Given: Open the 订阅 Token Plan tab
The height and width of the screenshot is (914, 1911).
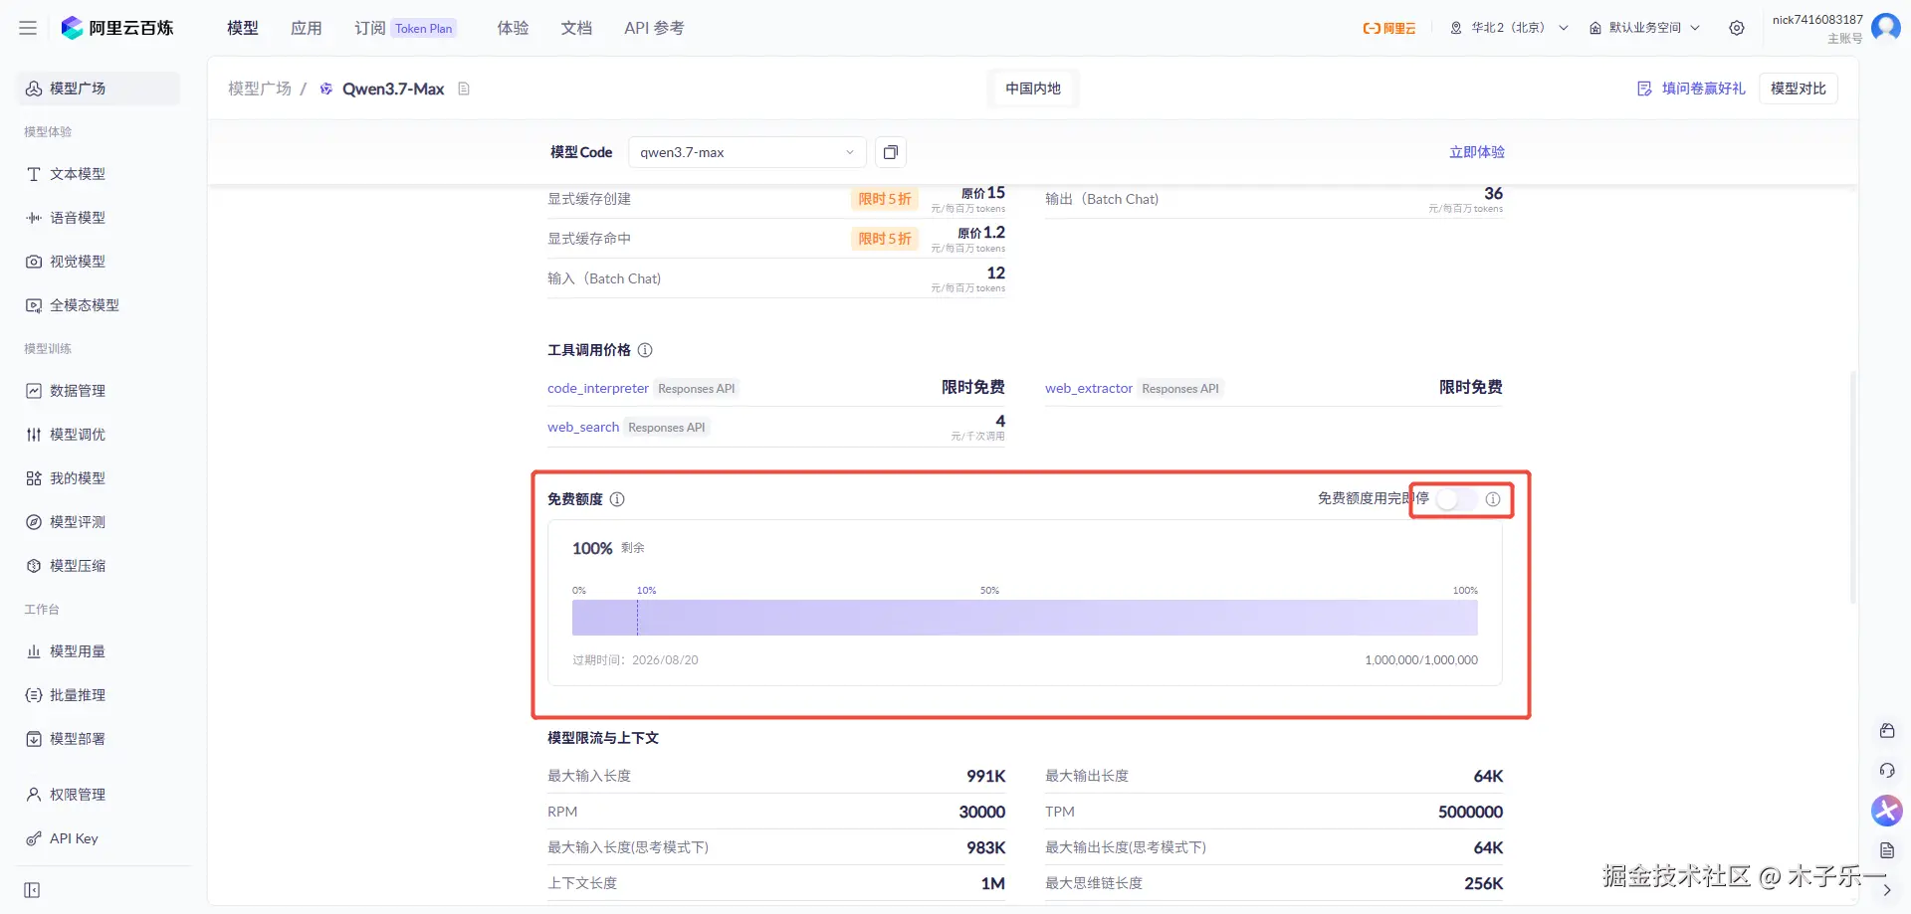Looking at the screenshot, I should [405, 28].
